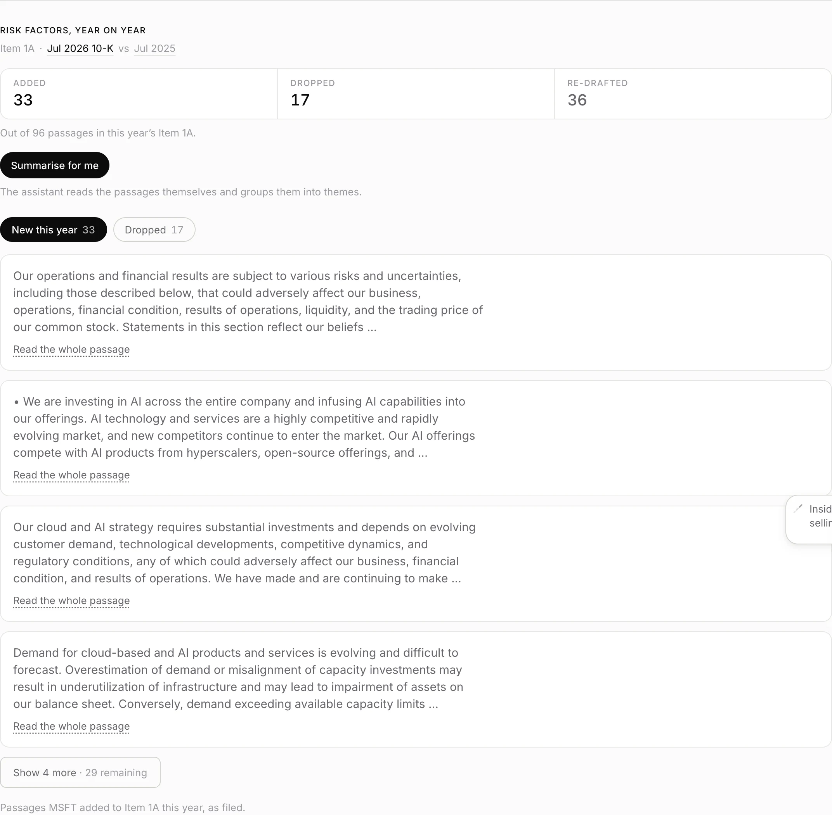
Task: Switch to the 'Dropped 17' tab
Action: (x=154, y=230)
